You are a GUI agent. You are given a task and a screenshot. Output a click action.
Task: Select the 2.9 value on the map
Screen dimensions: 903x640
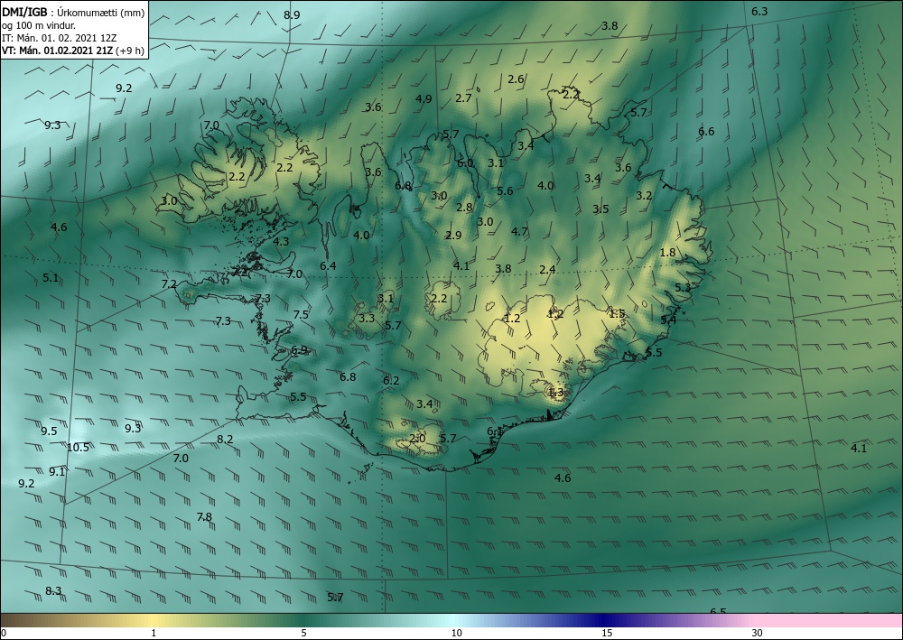tap(453, 235)
